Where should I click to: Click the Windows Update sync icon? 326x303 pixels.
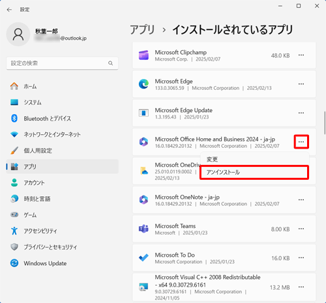pyautogui.click(x=14, y=263)
